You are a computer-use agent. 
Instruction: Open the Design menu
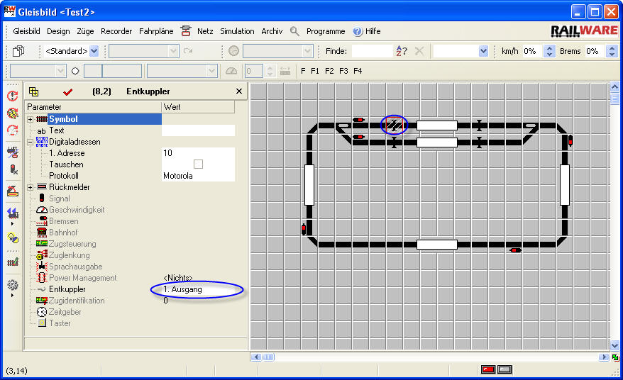click(58, 31)
